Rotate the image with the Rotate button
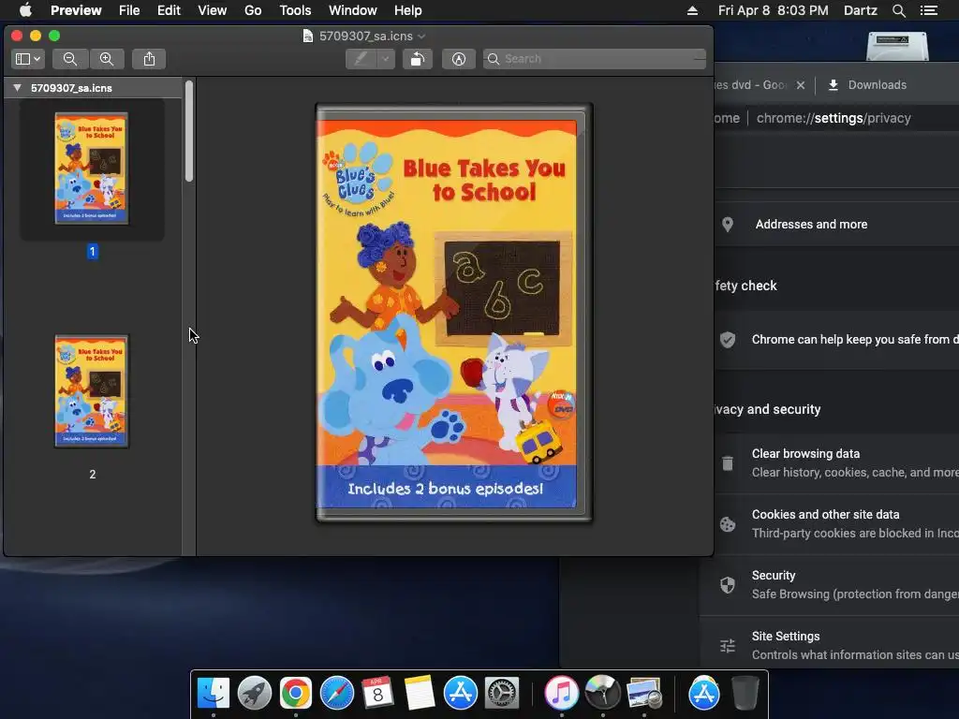Image resolution: width=959 pixels, height=719 pixels. click(x=418, y=59)
